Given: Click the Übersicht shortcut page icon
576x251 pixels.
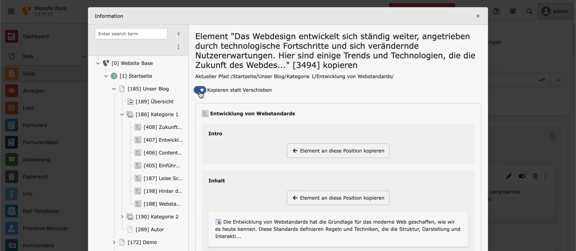Looking at the screenshot, I should (130, 102).
